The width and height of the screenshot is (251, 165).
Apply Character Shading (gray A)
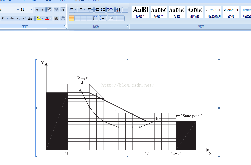coord(56,18)
